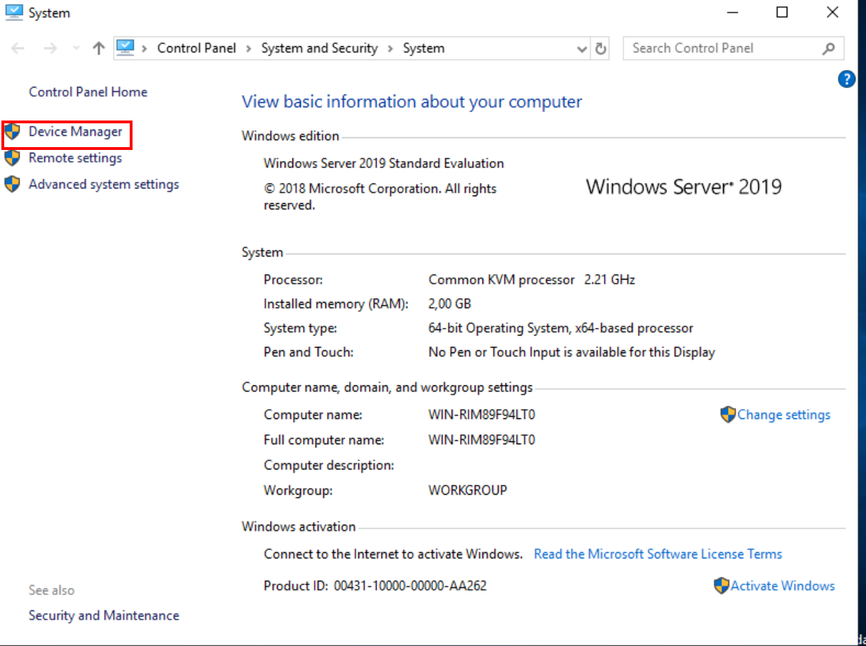
Task: Open Remote settings
Action: coord(75,158)
